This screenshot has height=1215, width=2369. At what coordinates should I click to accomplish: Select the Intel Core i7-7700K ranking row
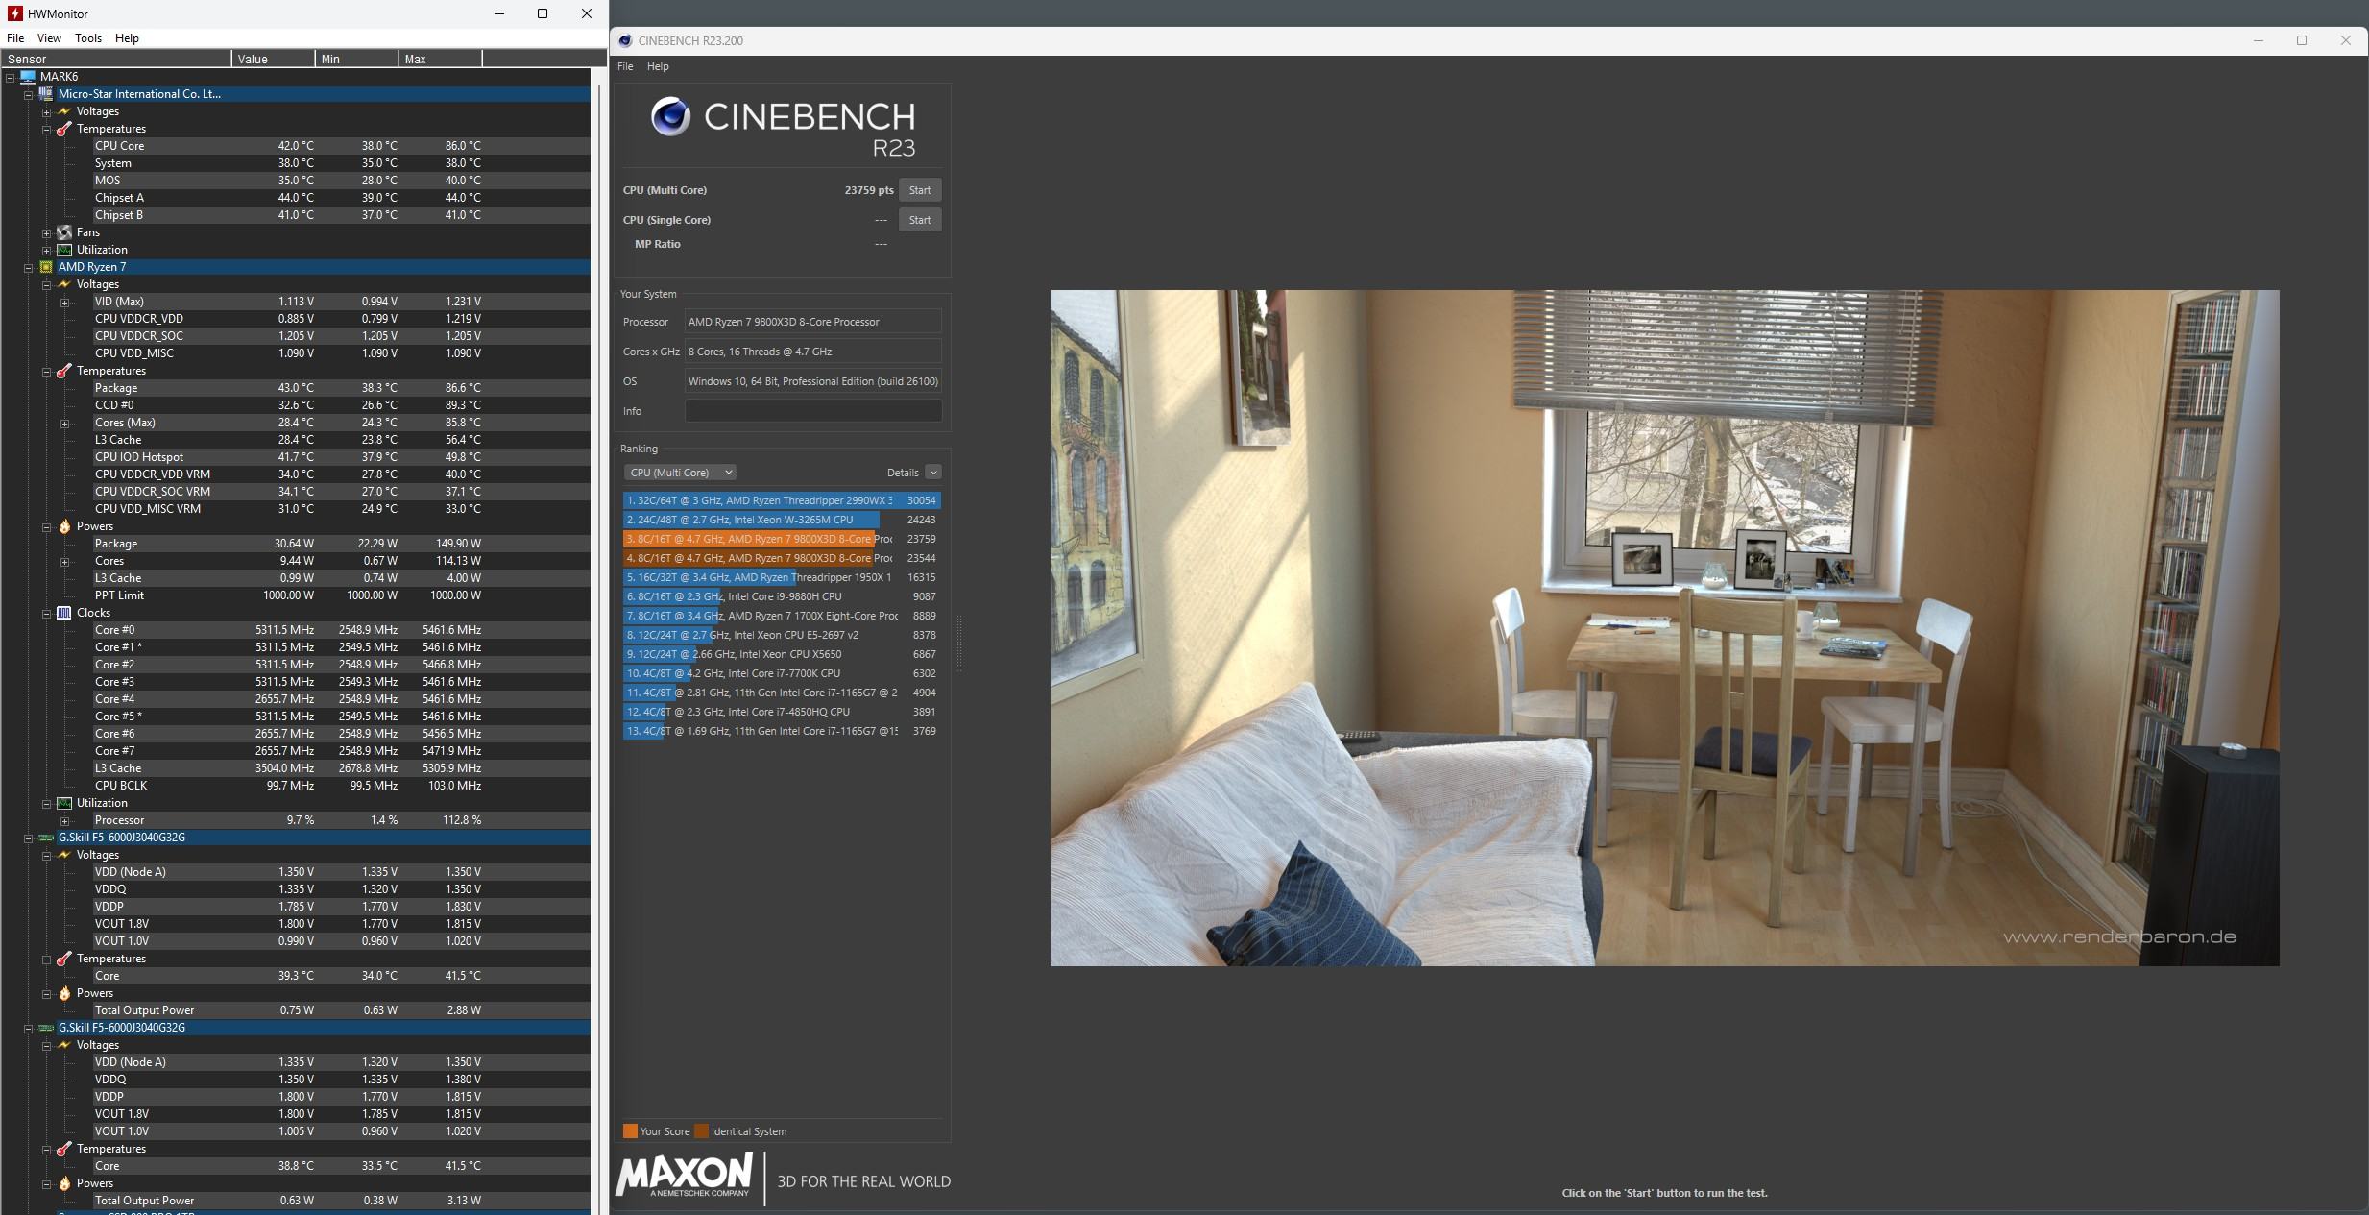tap(782, 673)
